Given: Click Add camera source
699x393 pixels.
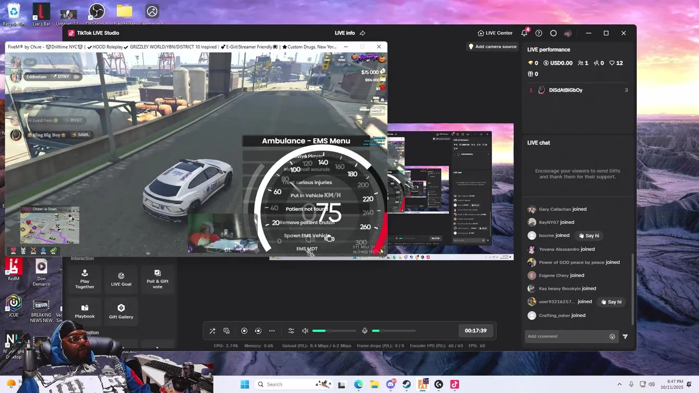Looking at the screenshot, I should pyautogui.click(x=492, y=46).
